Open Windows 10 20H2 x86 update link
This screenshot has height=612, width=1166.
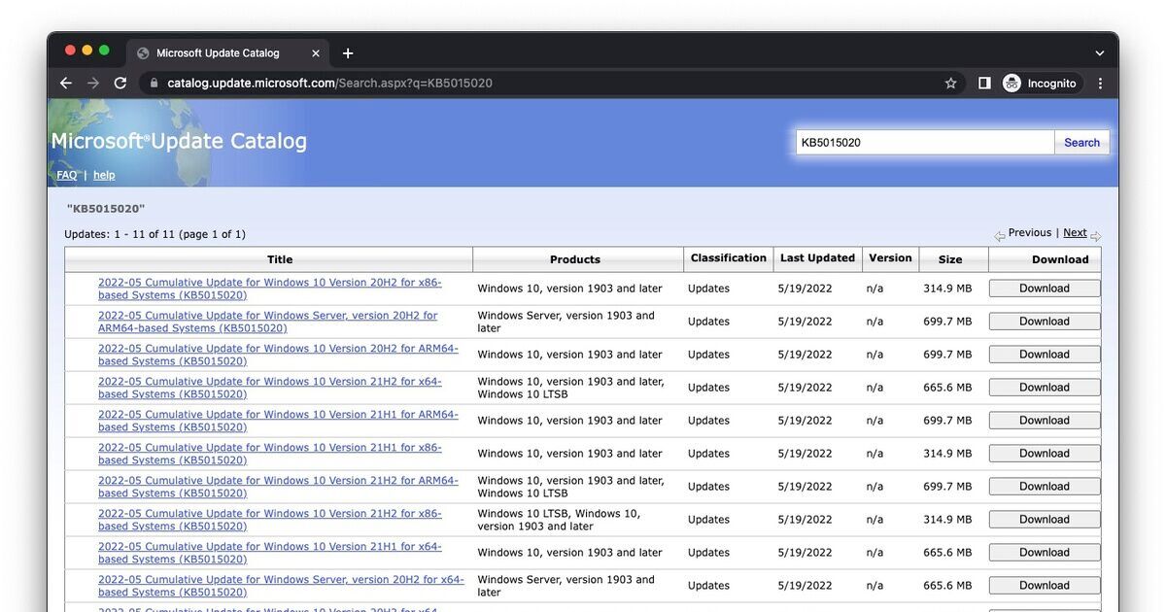270,289
